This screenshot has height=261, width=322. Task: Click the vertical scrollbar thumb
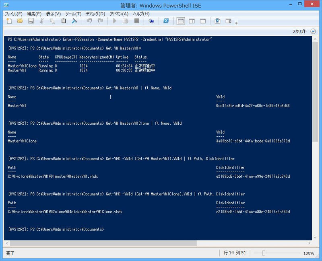click(x=315, y=92)
